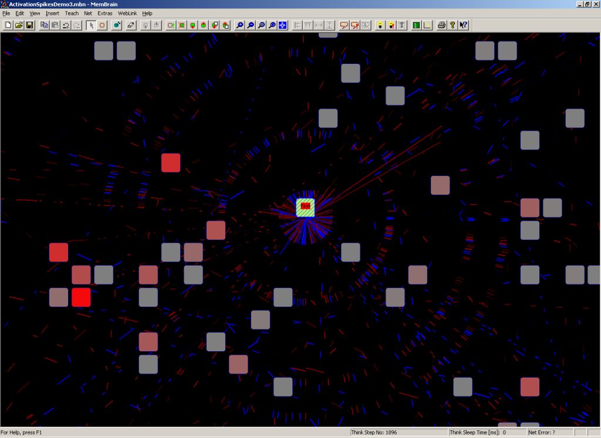Open the green lesson editor icon
601x438 pixels.
[416, 25]
